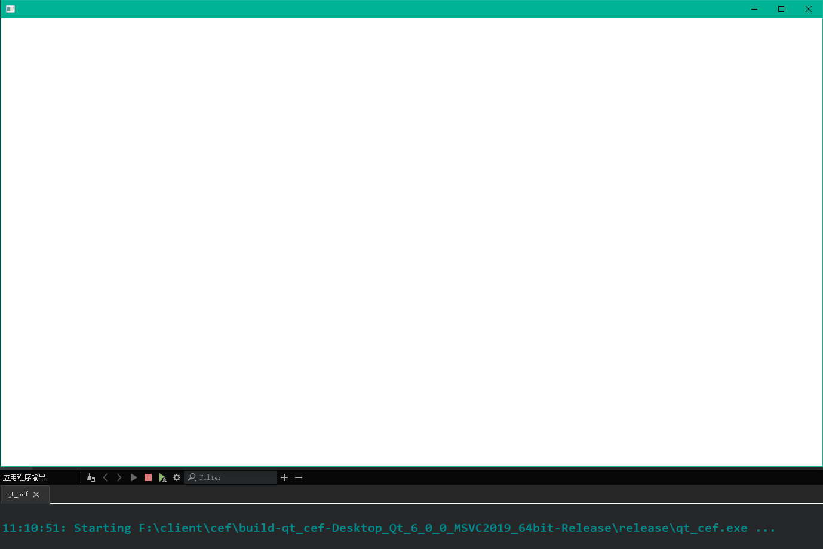This screenshot has width=823, height=549.
Task: Click the magnifier icon in the filter box
Action: click(192, 477)
